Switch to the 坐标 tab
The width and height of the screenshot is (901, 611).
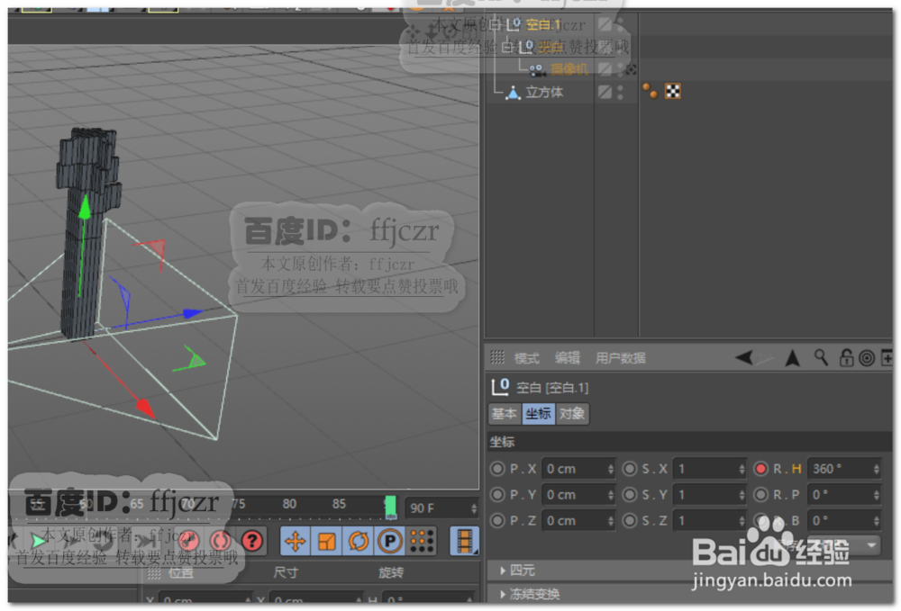[539, 414]
